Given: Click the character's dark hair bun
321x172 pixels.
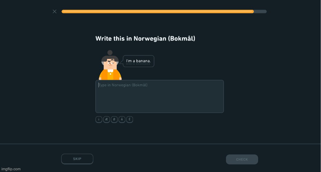Looking at the screenshot, I should coord(110,53).
